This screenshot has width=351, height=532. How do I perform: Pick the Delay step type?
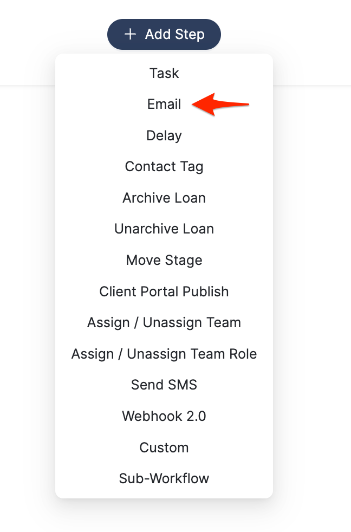[x=164, y=135]
